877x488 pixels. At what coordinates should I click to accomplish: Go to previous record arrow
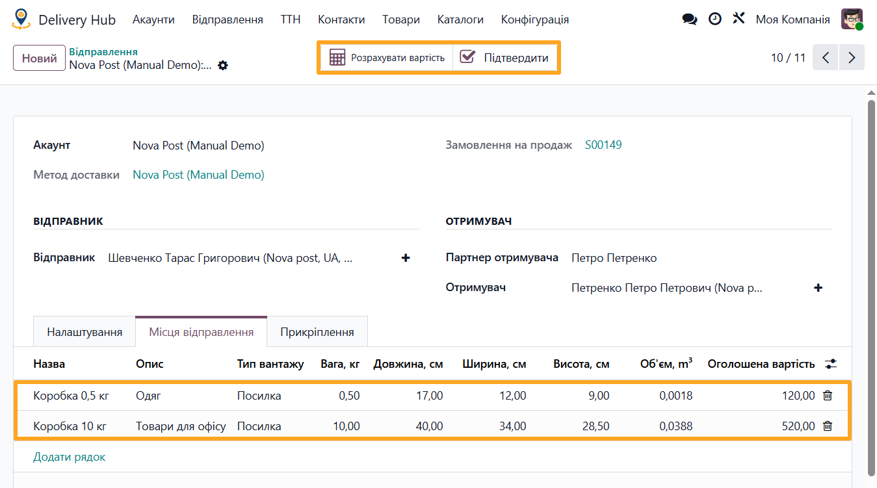[x=826, y=57]
